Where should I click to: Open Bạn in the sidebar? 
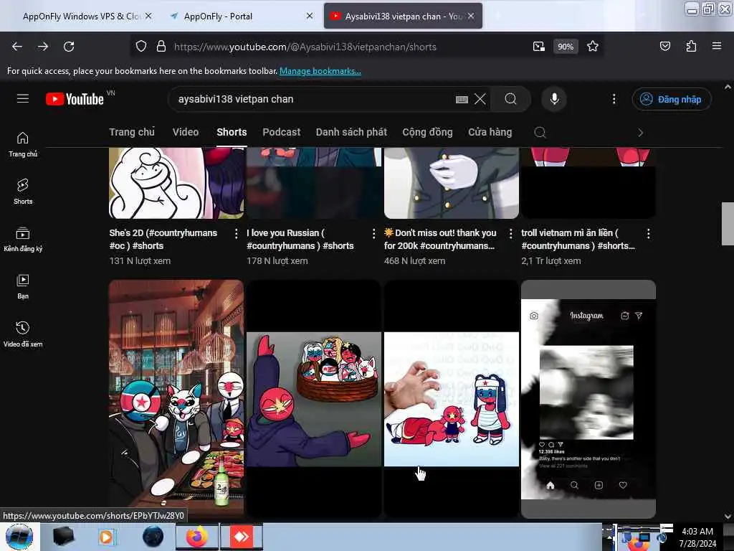pyautogui.click(x=23, y=287)
